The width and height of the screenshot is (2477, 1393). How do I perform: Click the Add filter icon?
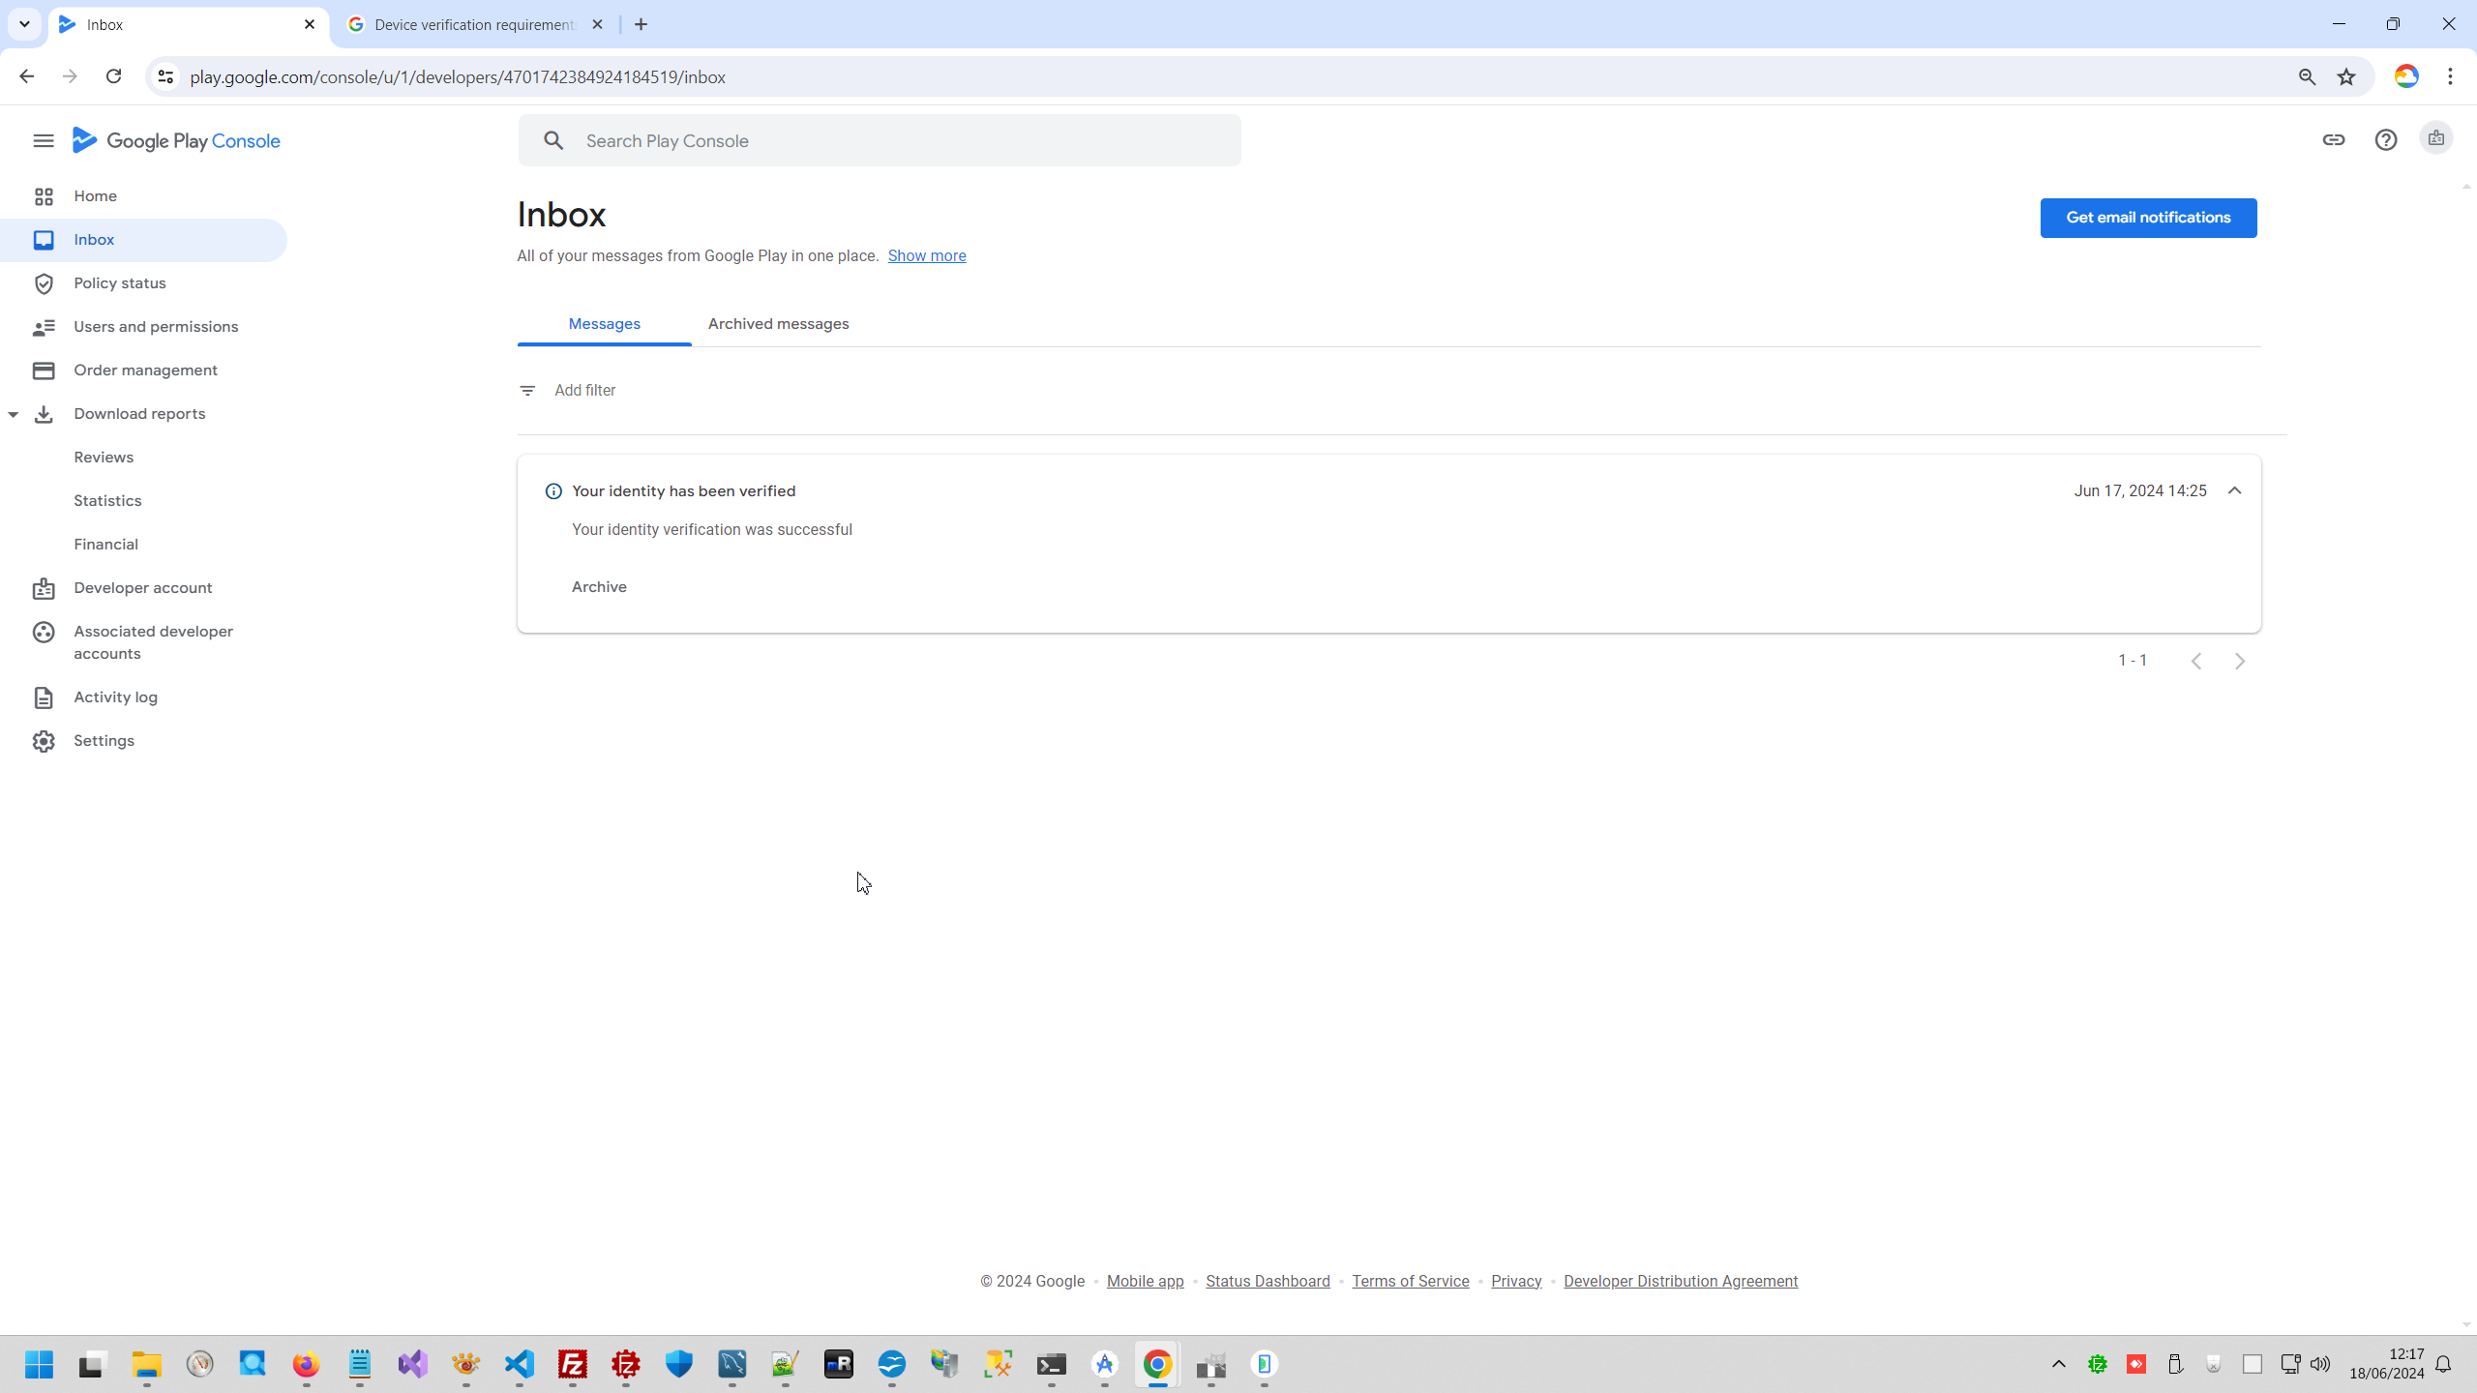527,391
